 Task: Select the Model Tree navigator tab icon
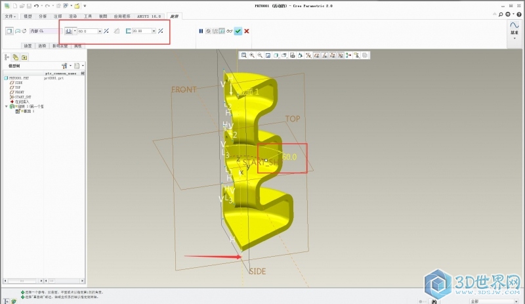tap(7, 57)
